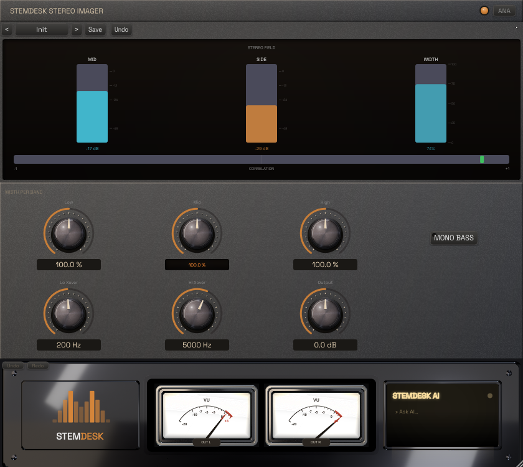
Task: Open the Init preset selector
Action: pos(42,29)
